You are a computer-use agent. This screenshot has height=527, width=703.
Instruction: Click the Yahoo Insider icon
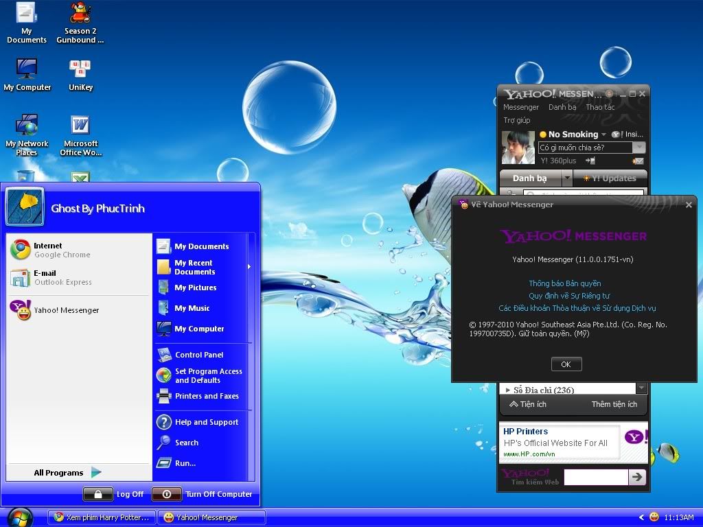click(616, 134)
